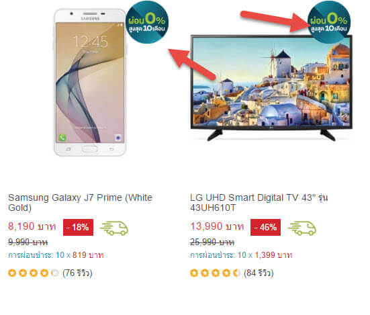370x315 pixels.
Task: Click the -18% discount badge
Action: (x=78, y=227)
